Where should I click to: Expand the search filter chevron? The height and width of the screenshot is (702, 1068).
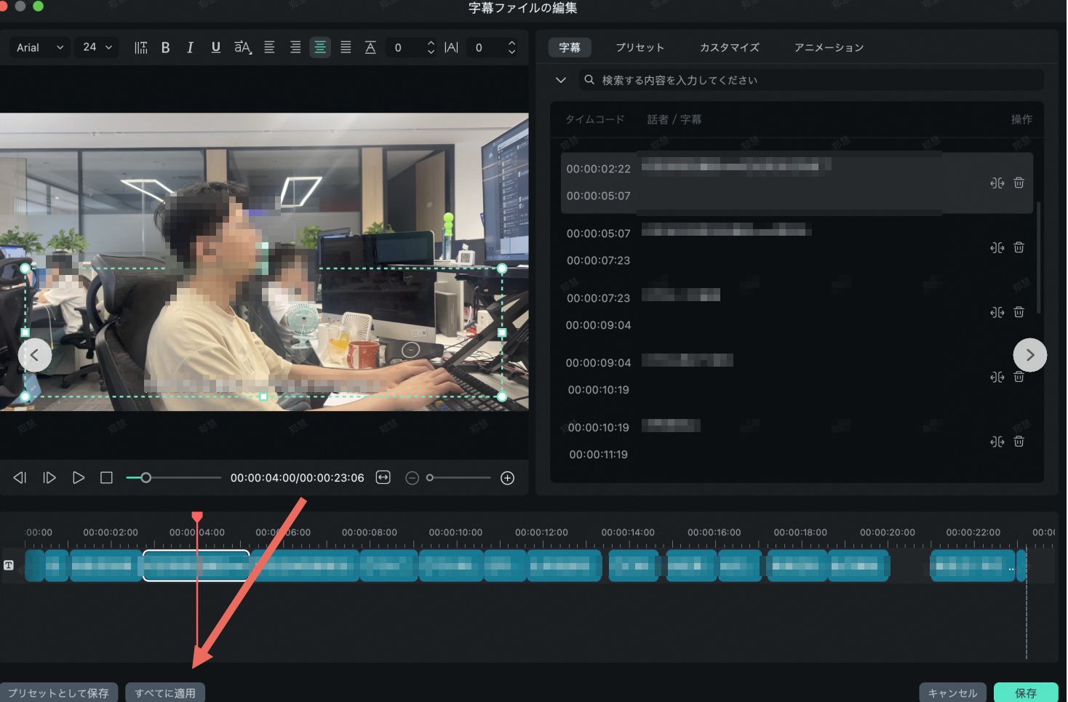coord(560,80)
